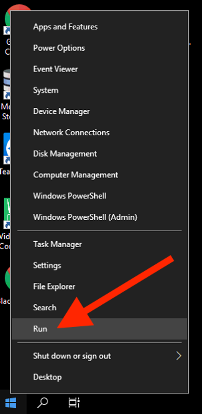
Task: Open taskbar Search magnifier icon
Action: [42, 402]
